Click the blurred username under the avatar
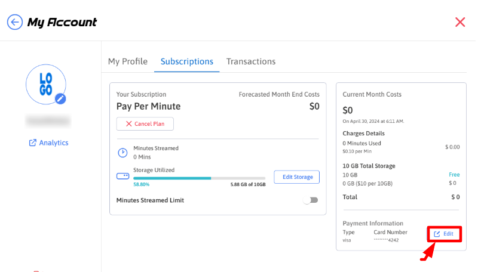 [48, 121]
